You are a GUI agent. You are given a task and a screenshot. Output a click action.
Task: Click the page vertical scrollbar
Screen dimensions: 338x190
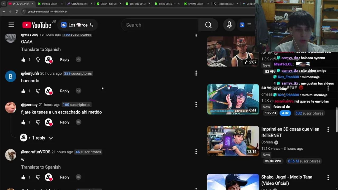(336, 120)
